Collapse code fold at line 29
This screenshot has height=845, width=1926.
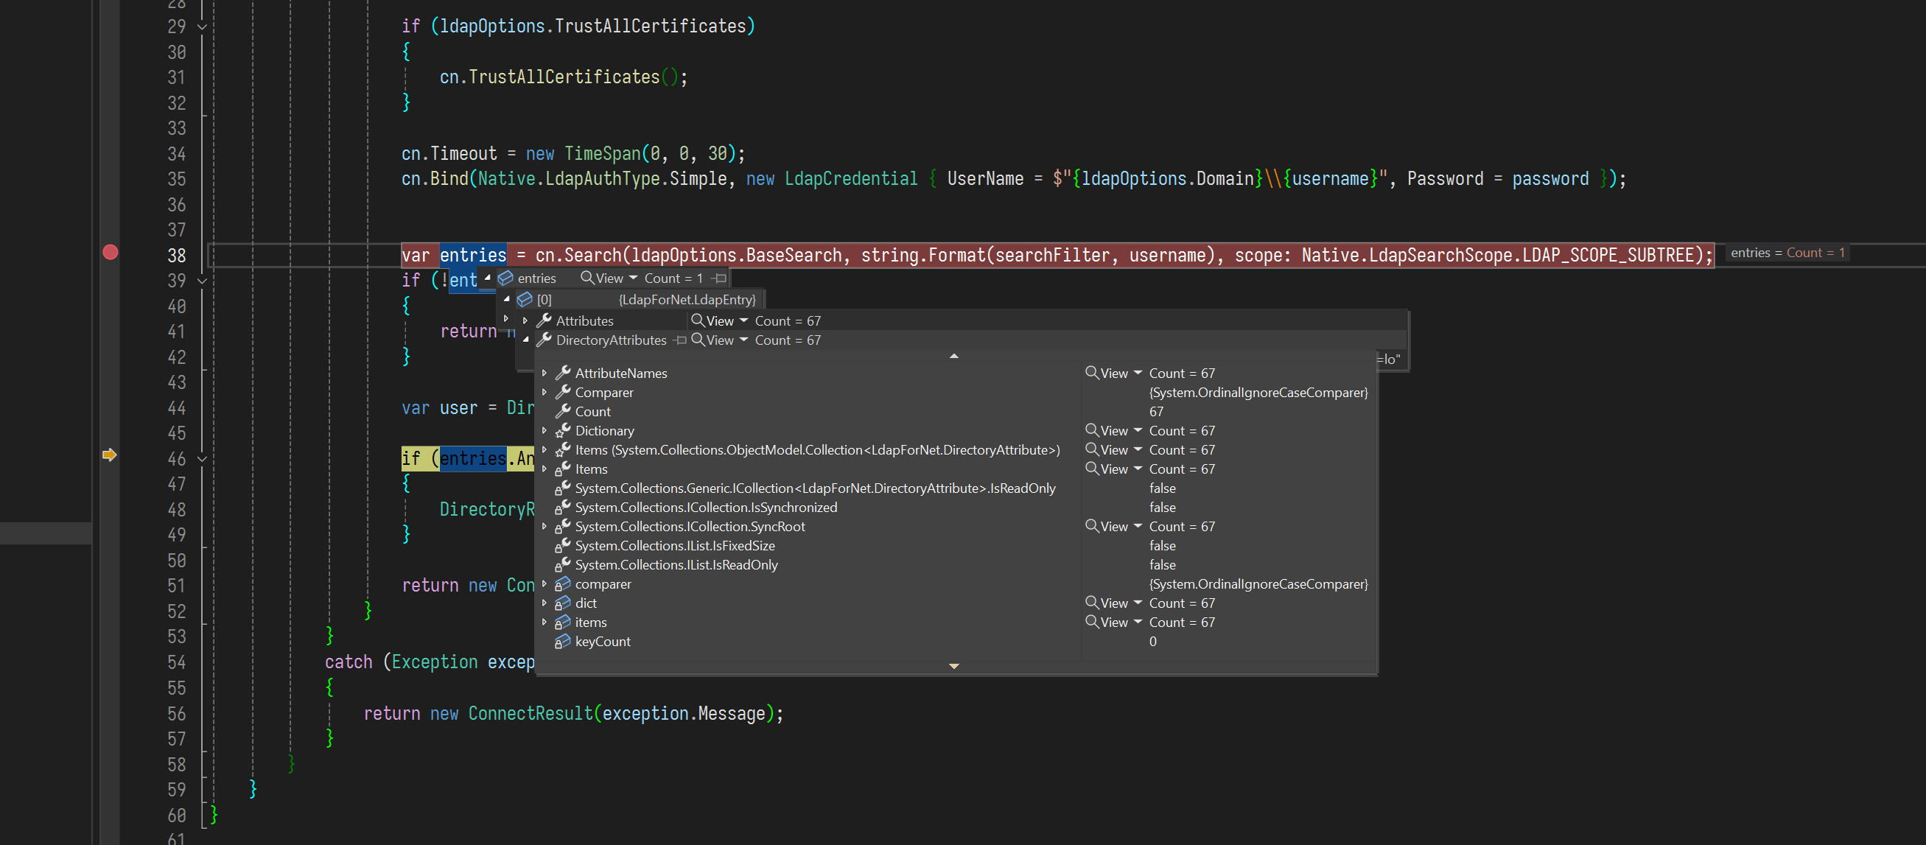(x=202, y=27)
